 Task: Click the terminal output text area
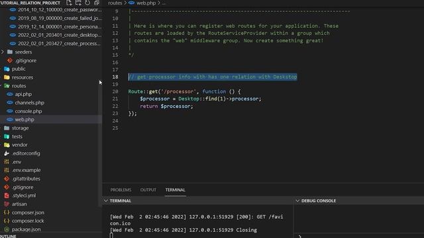point(197,223)
